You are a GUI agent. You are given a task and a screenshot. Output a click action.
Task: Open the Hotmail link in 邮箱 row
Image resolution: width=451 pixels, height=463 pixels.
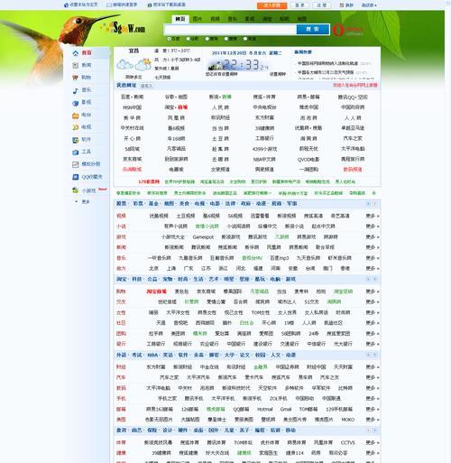pyautogui.click(x=265, y=409)
